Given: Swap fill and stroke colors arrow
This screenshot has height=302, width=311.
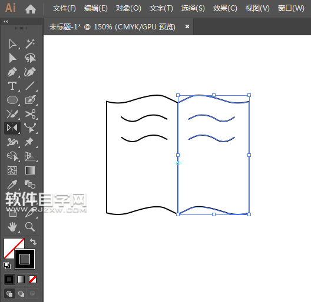Looking at the screenshot, I should tap(33, 241).
